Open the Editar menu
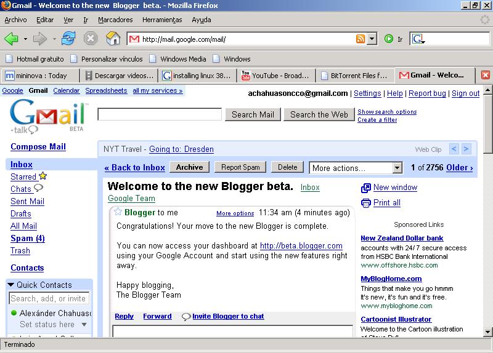 pyautogui.click(x=45, y=20)
